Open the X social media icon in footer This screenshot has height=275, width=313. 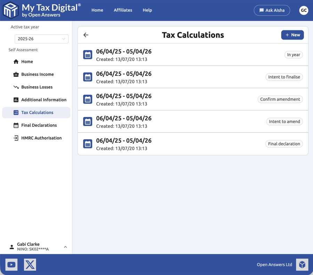30,265
